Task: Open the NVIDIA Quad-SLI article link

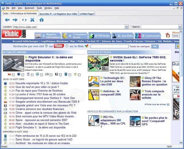Action: 138,59
